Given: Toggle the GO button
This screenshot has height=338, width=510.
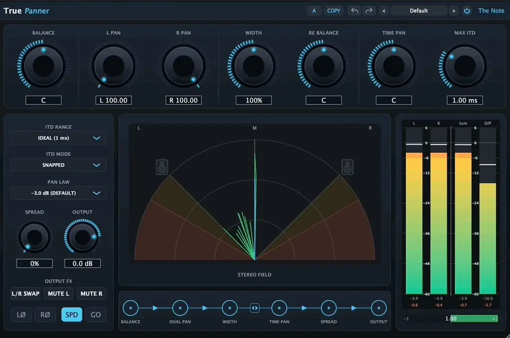Looking at the screenshot, I should point(96,314).
